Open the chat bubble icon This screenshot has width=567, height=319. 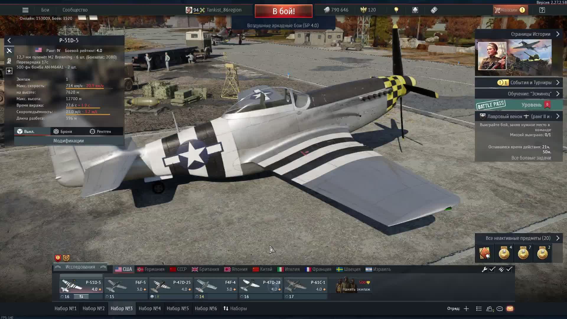pyautogui.click(x=500, y=309)
